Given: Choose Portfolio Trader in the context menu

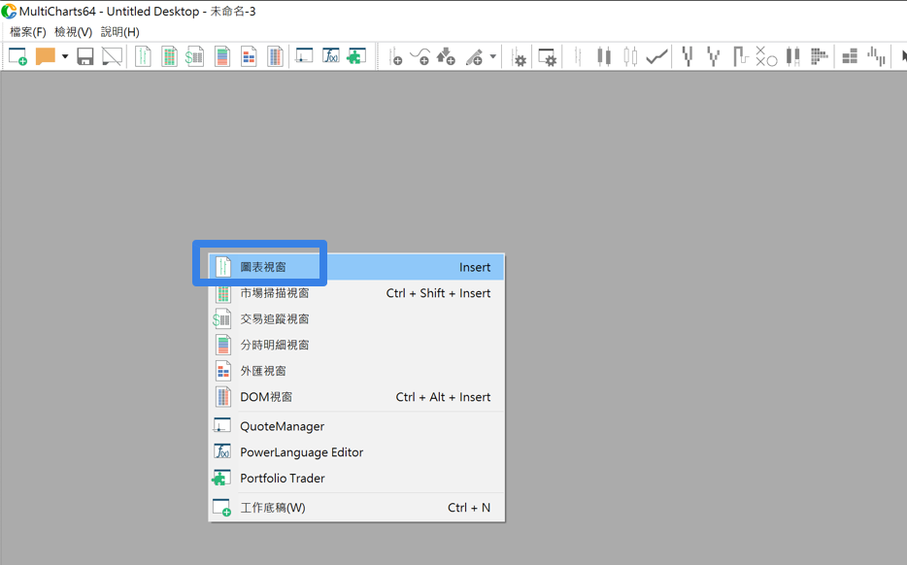Looking at the screenshot, I should pos(356,479).
